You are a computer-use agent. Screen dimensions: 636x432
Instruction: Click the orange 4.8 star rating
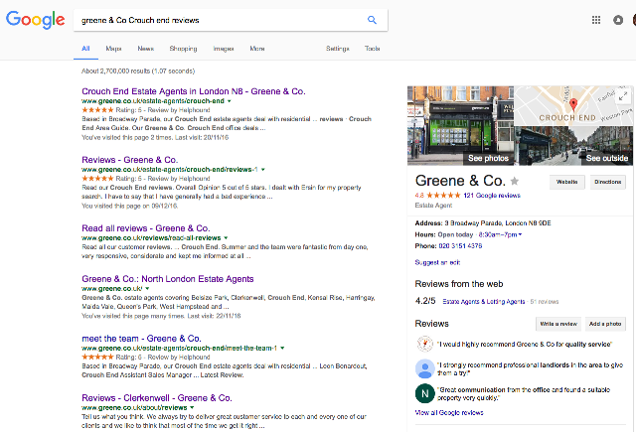(437, 196)
